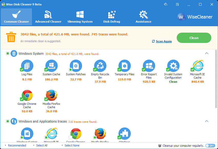This screenshot has width=218, height=149.
Task: Switch to Advanced Cleaner tab
Action: pyautogui.click(x=48, y=17)
